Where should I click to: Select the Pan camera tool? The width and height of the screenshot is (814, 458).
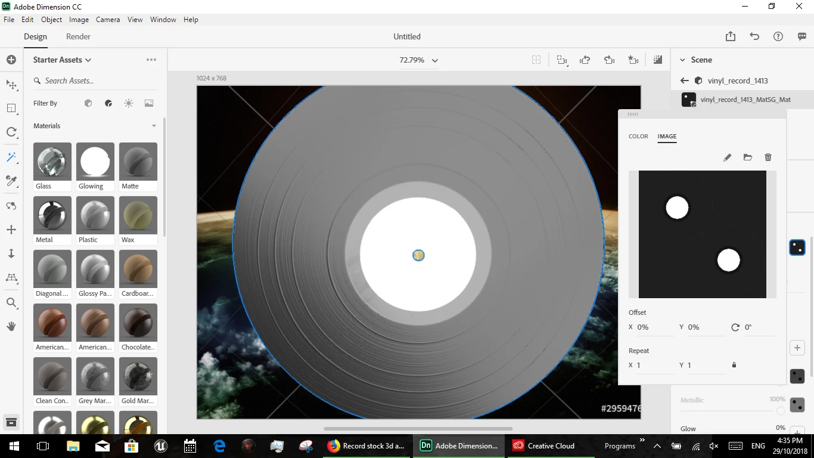point(11,230)
